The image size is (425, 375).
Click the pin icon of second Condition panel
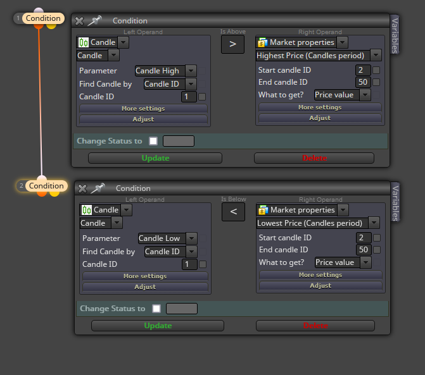pos(98,188)
